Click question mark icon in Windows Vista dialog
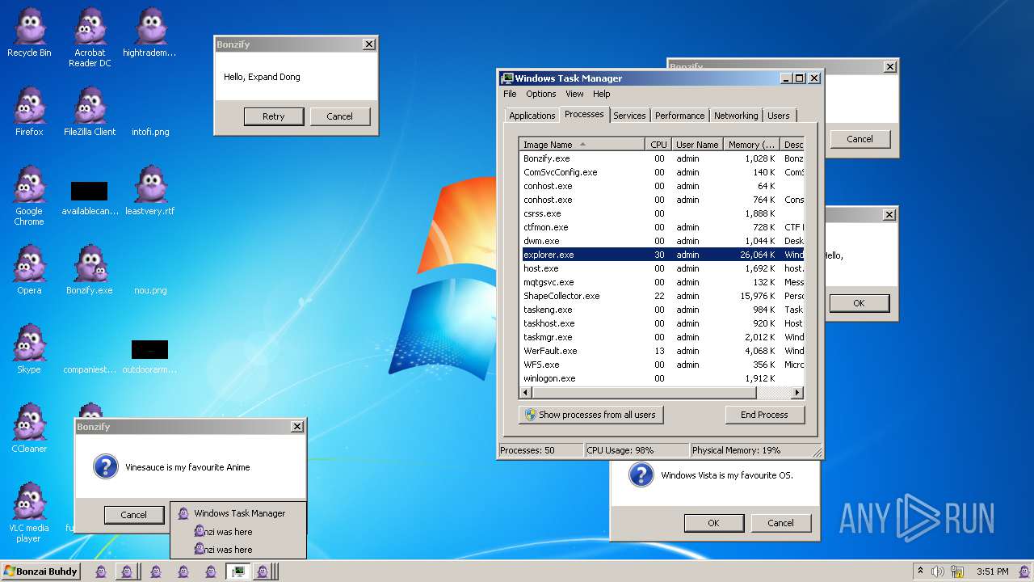This screenshot has height=582, width=1034. coord(641,474)
